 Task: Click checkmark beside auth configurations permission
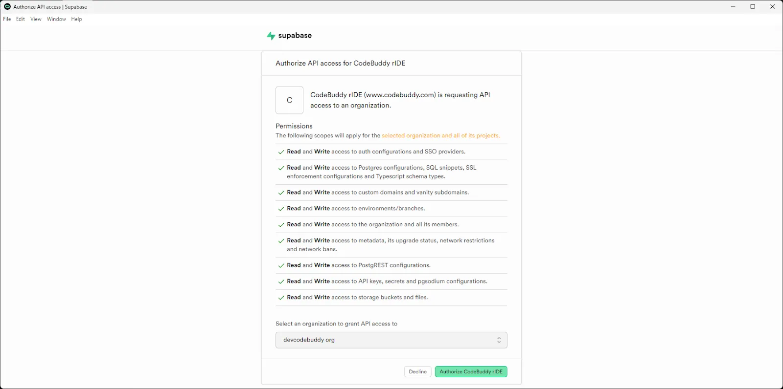(x=281, y=152)
